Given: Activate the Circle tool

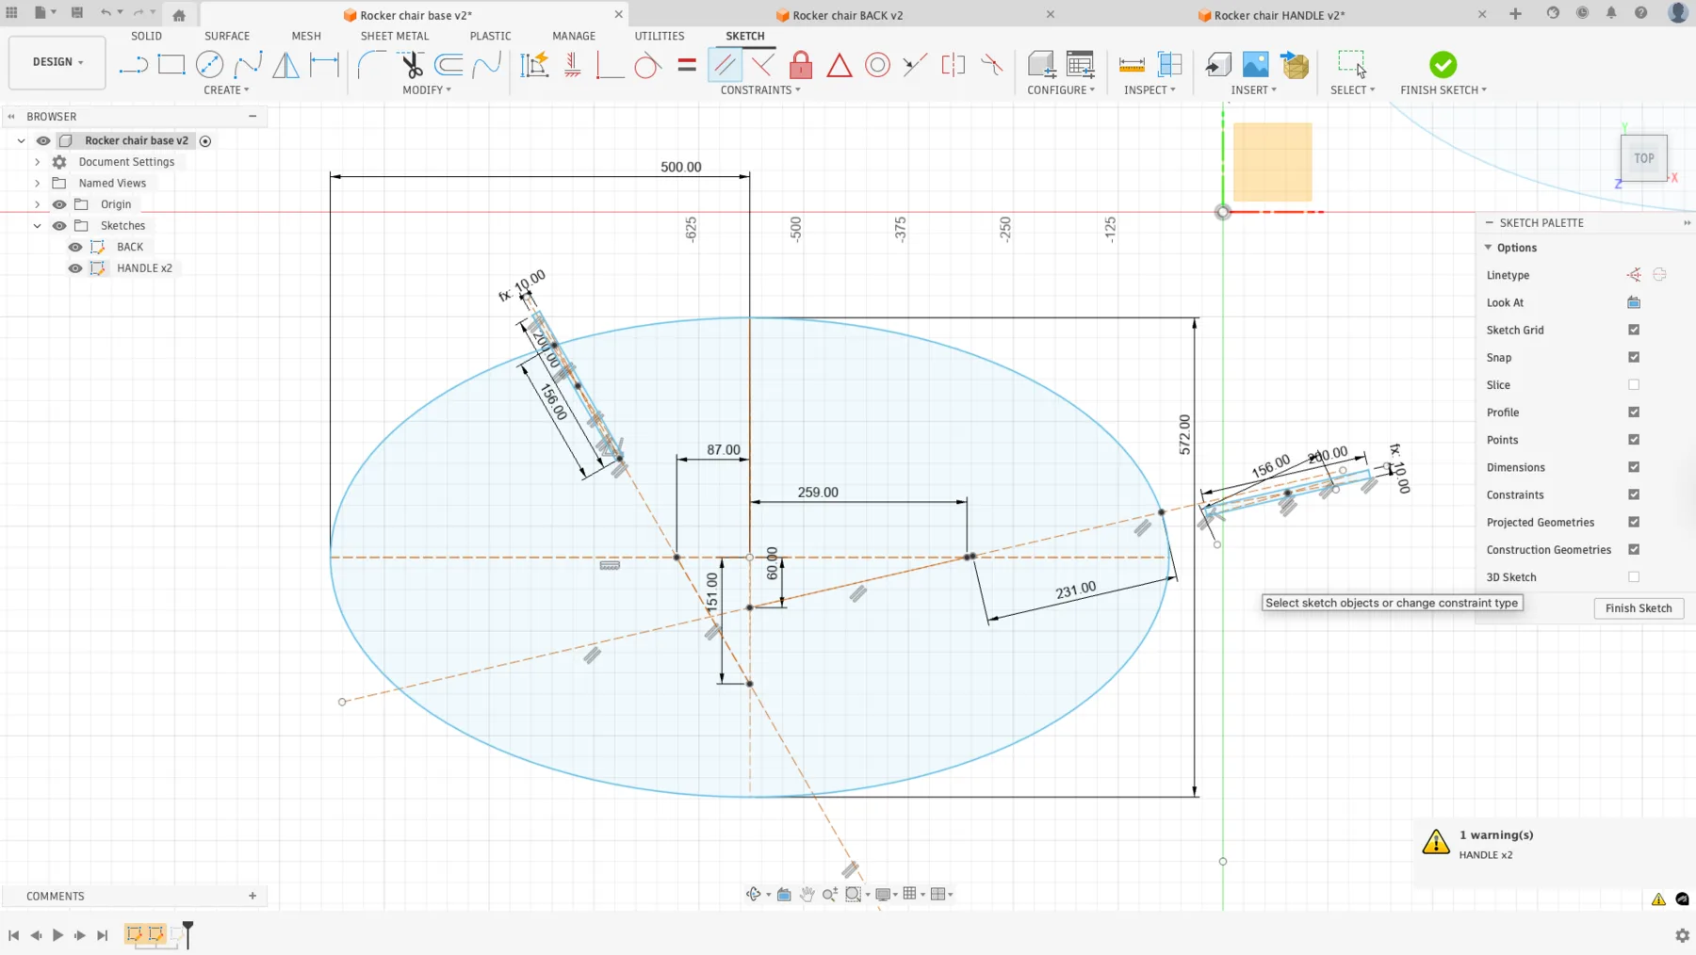Looking at the screenshot, I should tap(209, 64).
